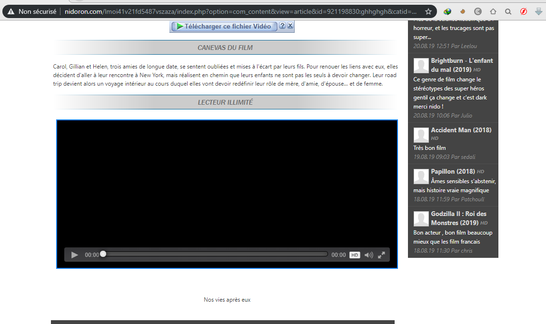Click the home extension icon
The height and width of the screenshot is (324, 546).
tap(493, 11)
